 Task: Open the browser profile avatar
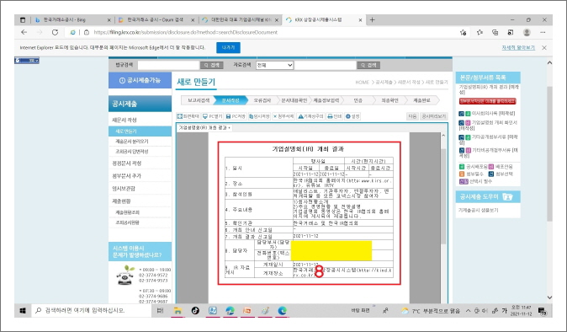click(527, 32)
